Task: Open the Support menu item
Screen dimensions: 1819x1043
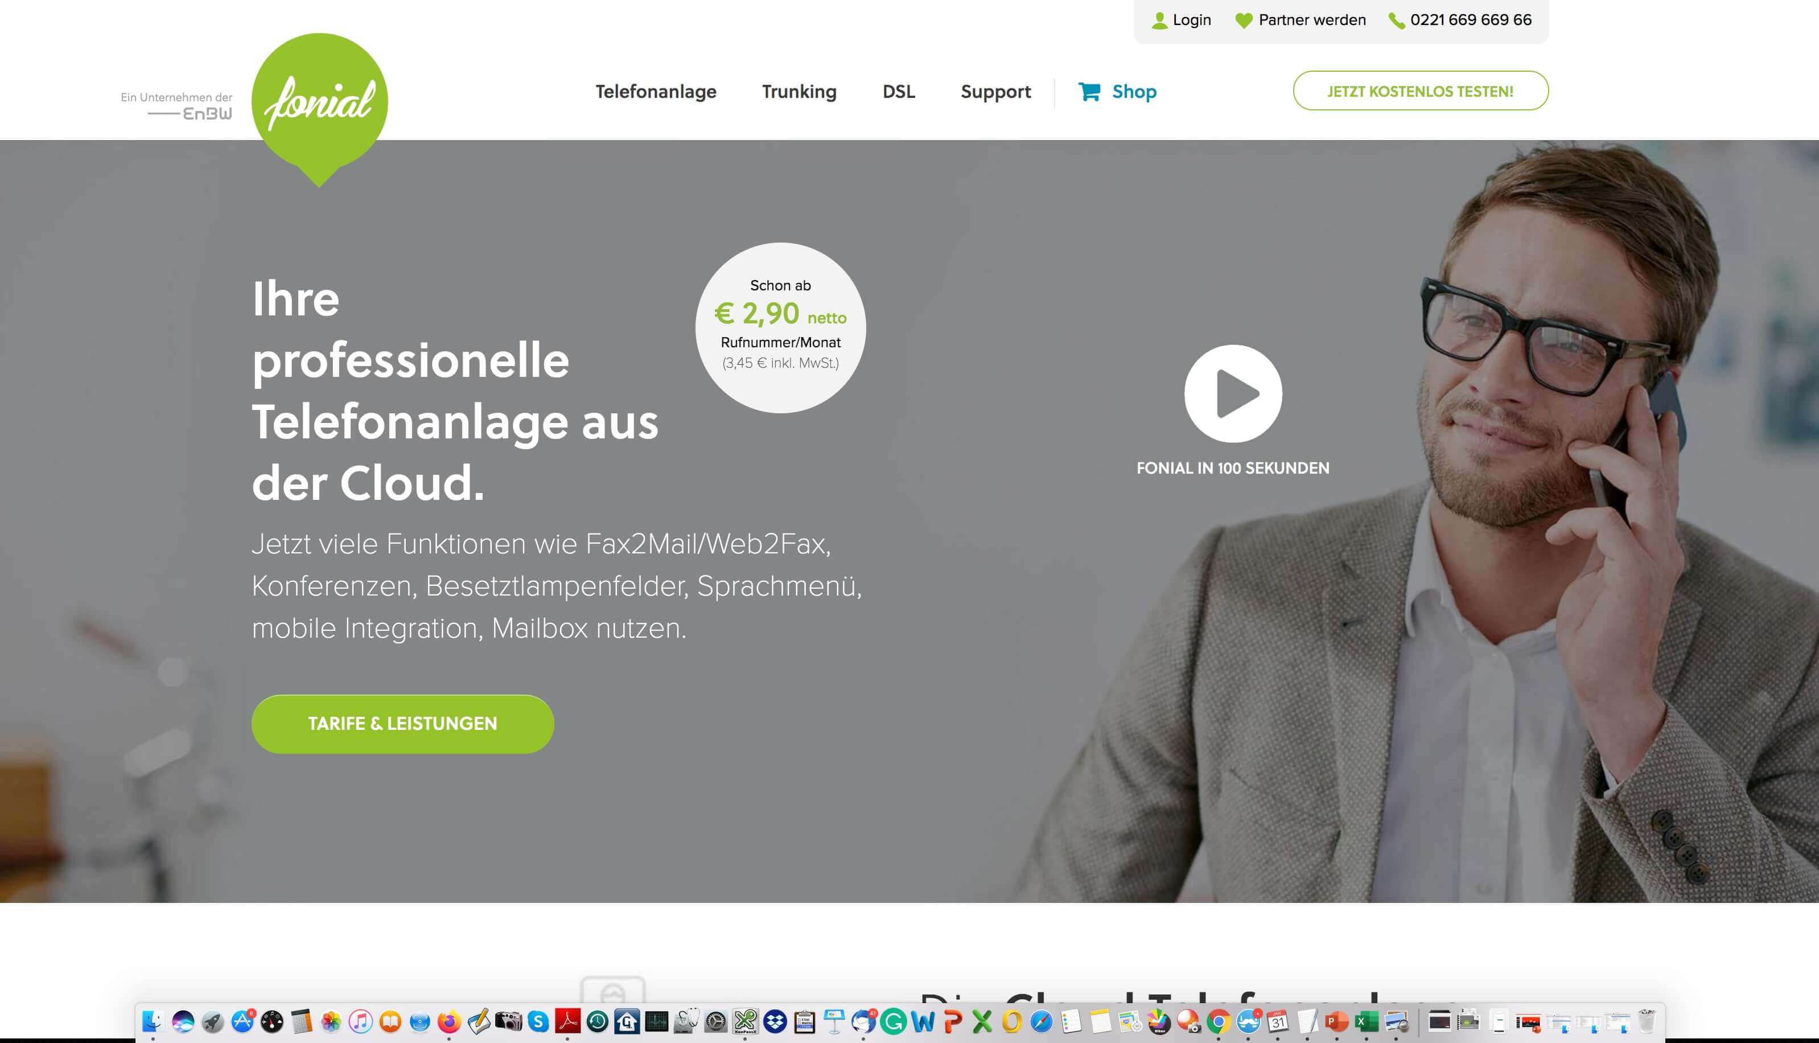Action: click(995, 92)
